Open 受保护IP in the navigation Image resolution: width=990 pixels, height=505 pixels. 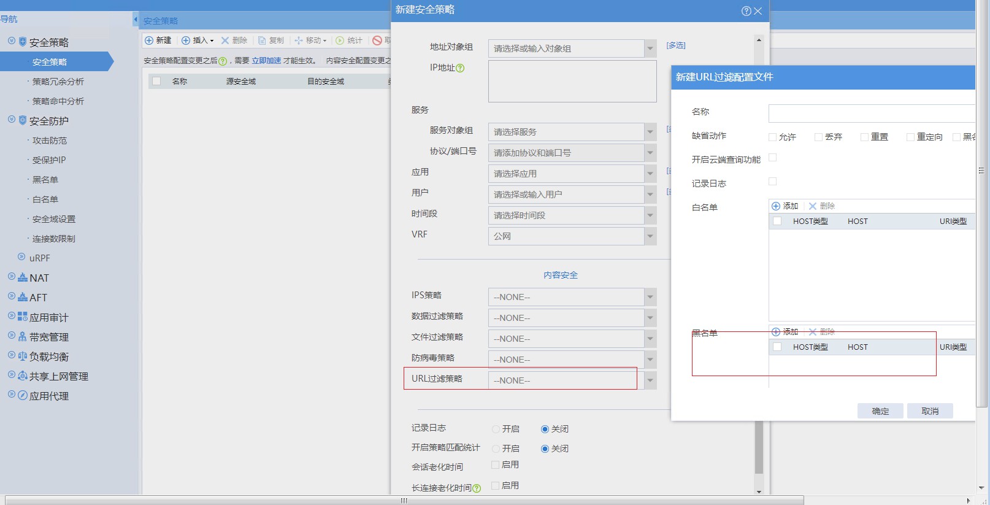click(x=49, y=160)
